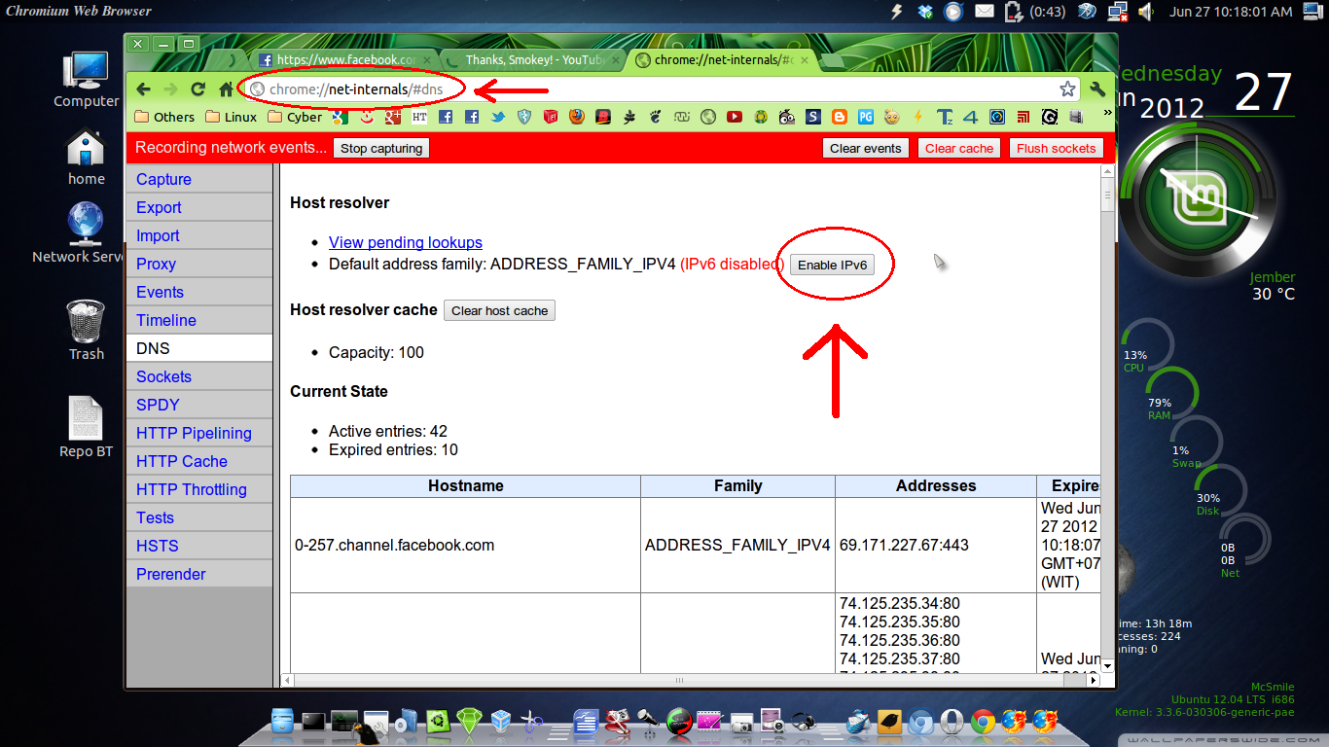The width and height of the screenshot is (1329, 747).
Task: Click the Enable IPv6 button
Action: 832,265
